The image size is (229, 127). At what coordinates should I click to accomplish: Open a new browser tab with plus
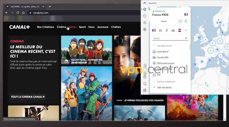[x=50, y=7]
